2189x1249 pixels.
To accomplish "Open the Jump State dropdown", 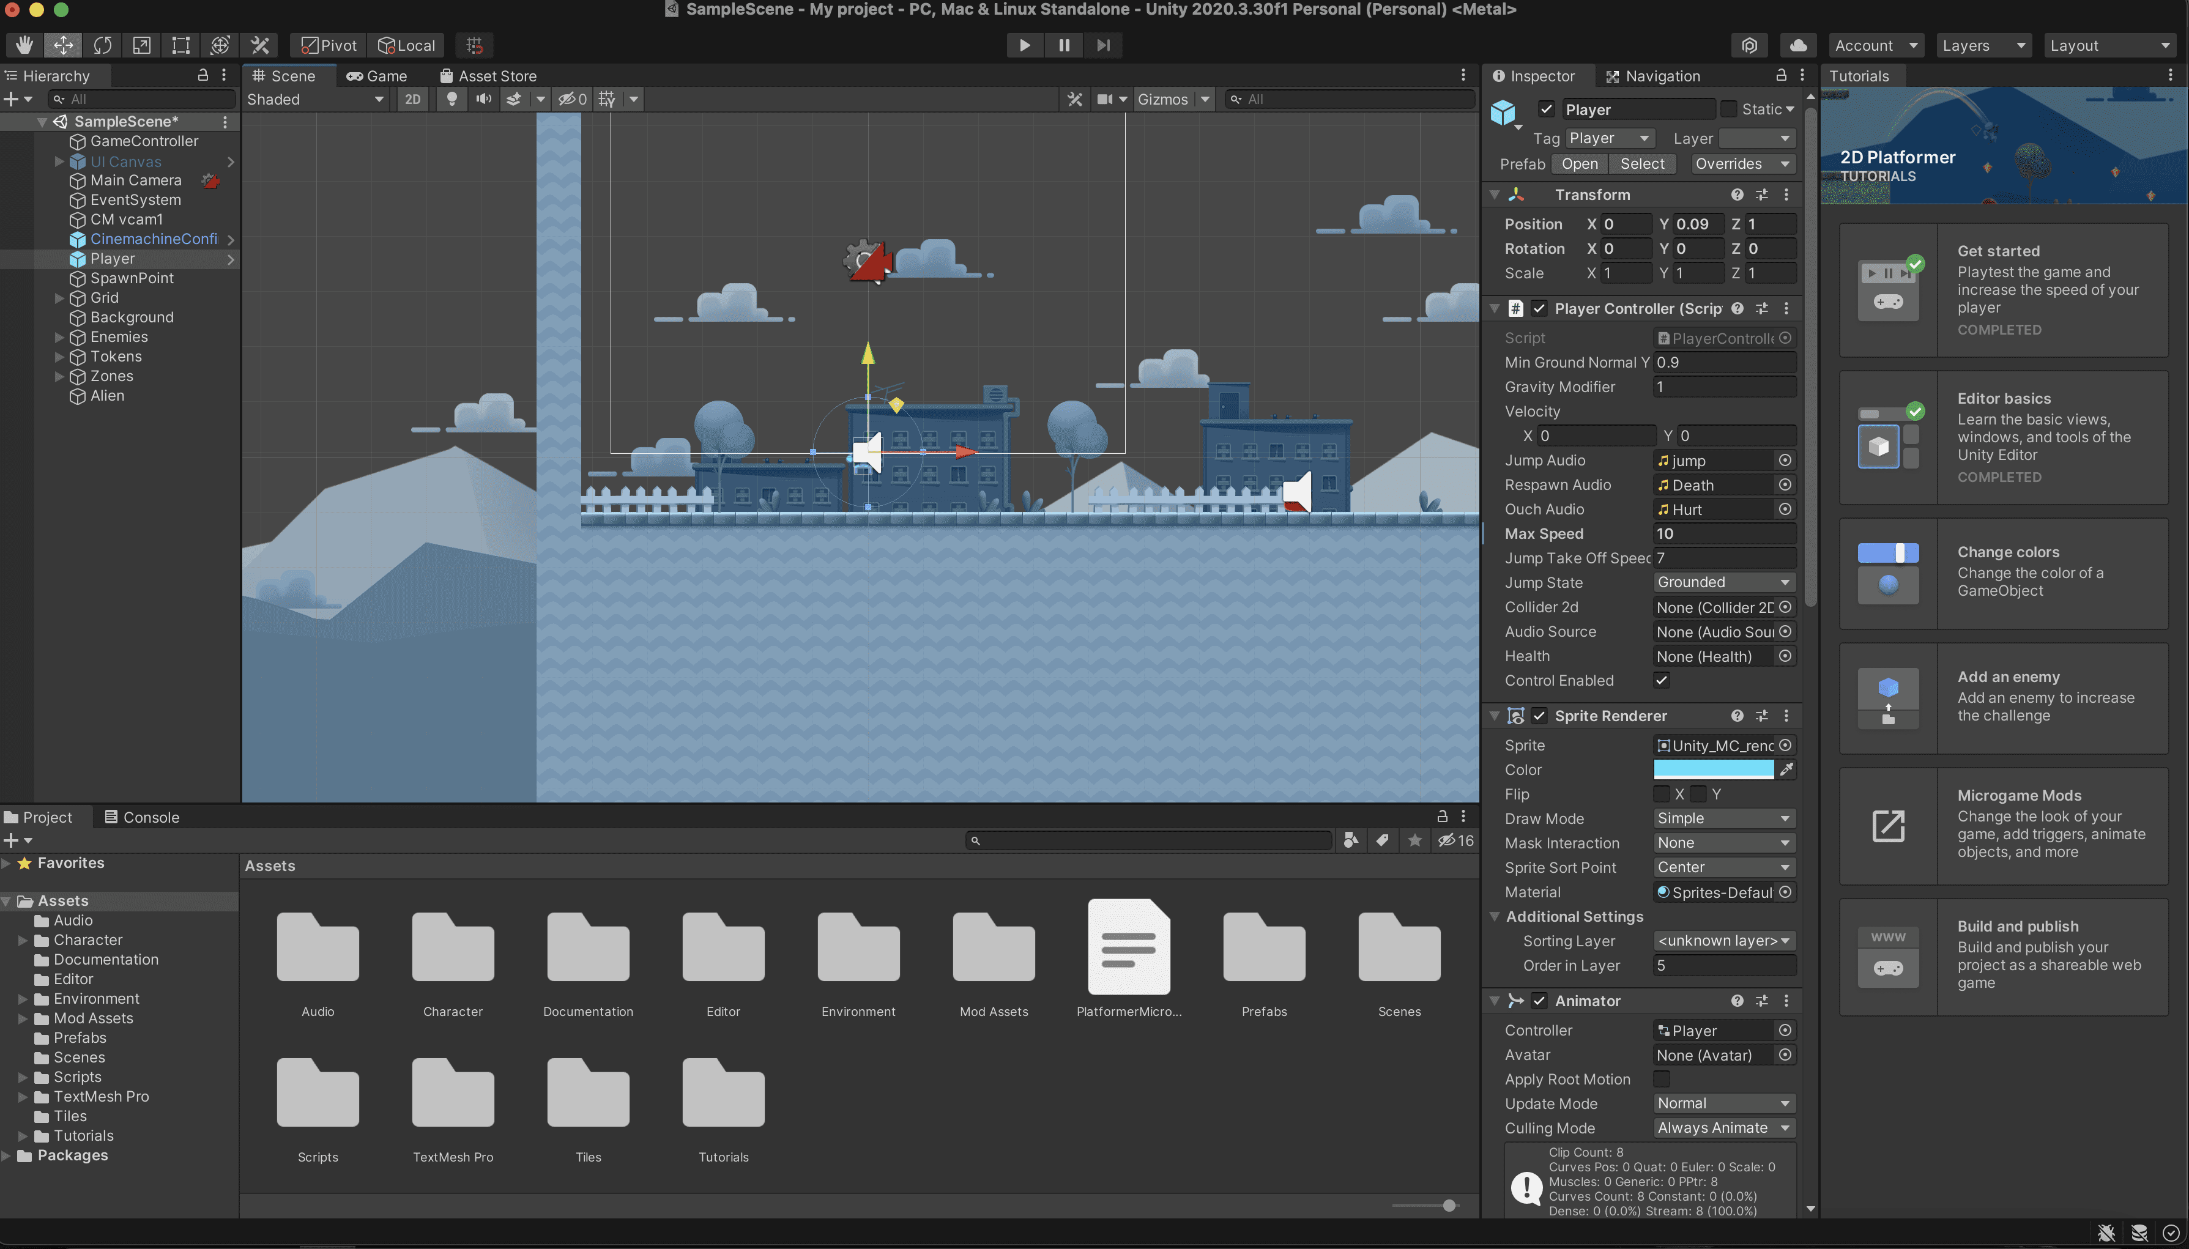I will point(1723,582).
